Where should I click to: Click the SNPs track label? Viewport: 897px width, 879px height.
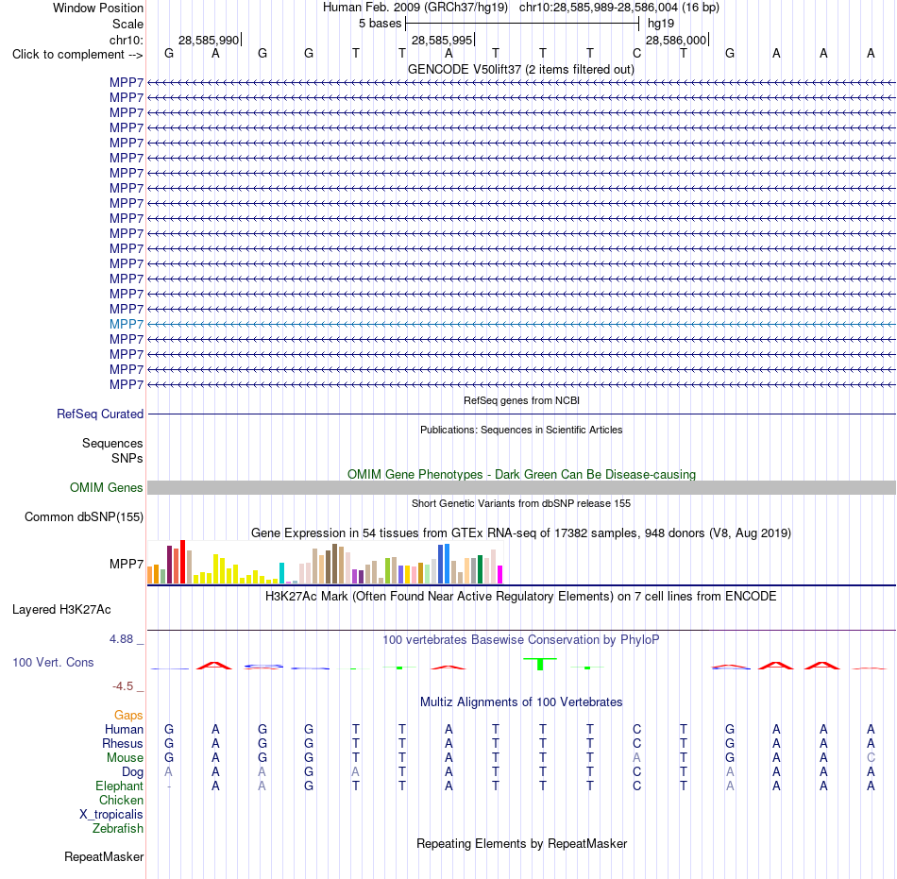pos(127,459)
